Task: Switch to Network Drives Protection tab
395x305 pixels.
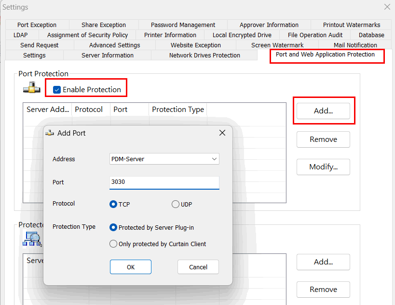Action: tap(204, 55)
